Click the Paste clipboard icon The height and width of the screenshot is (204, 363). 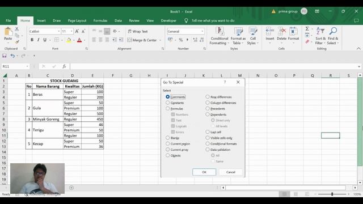(8, 32)
